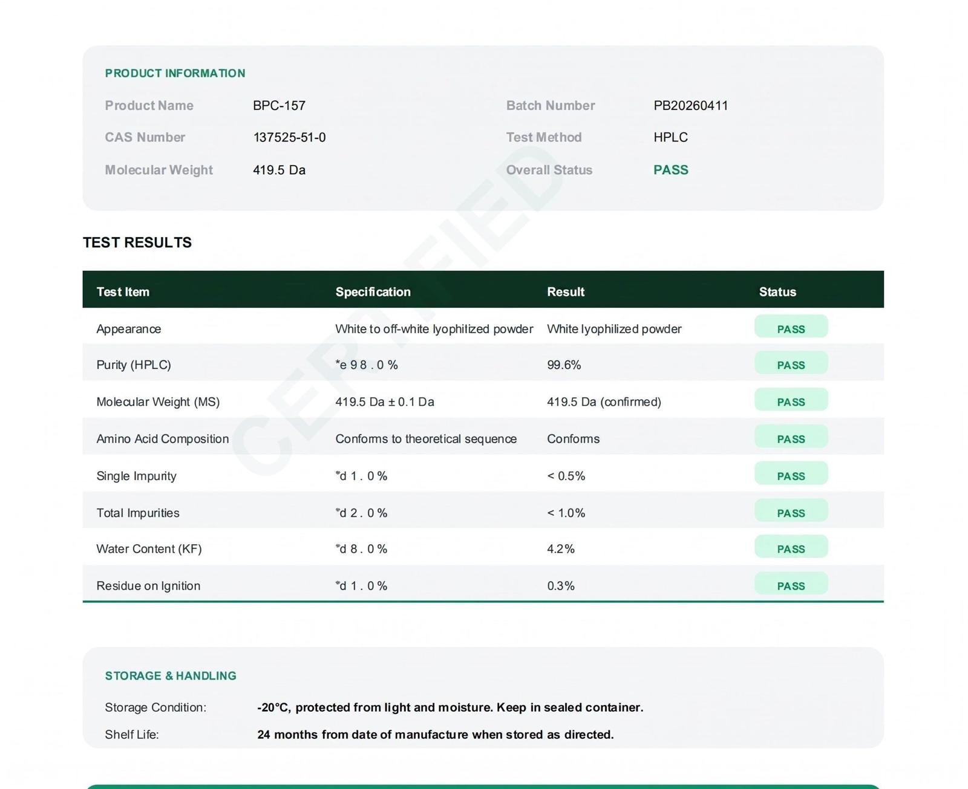The image size is (968, 789).
Task: Click White to off-white lyophilized powder specification
Action: click(x=434, y=329)
